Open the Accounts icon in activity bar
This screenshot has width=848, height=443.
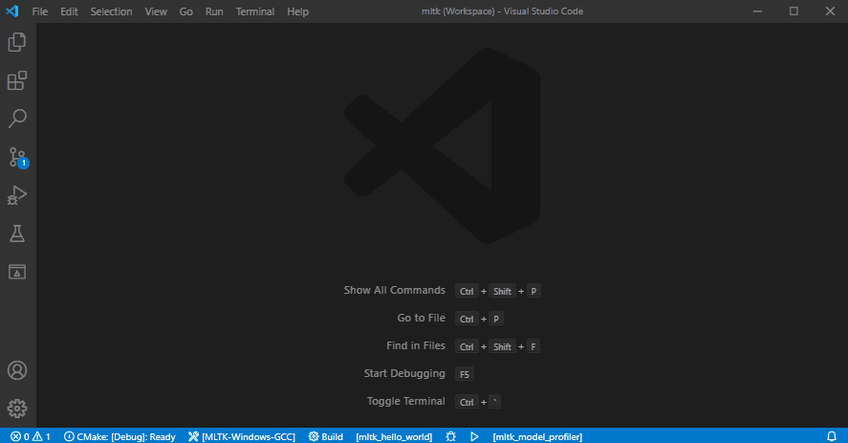[x=17, y=370]
